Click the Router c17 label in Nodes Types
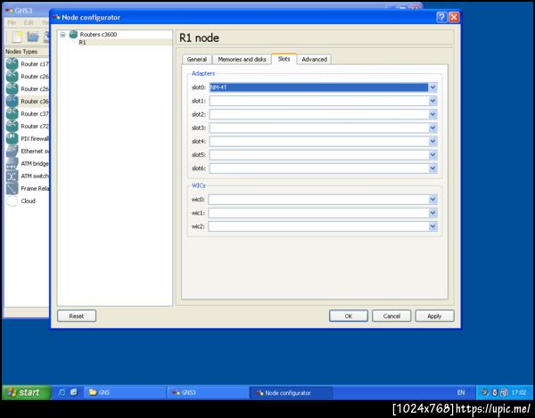 (x=35, y=64)
